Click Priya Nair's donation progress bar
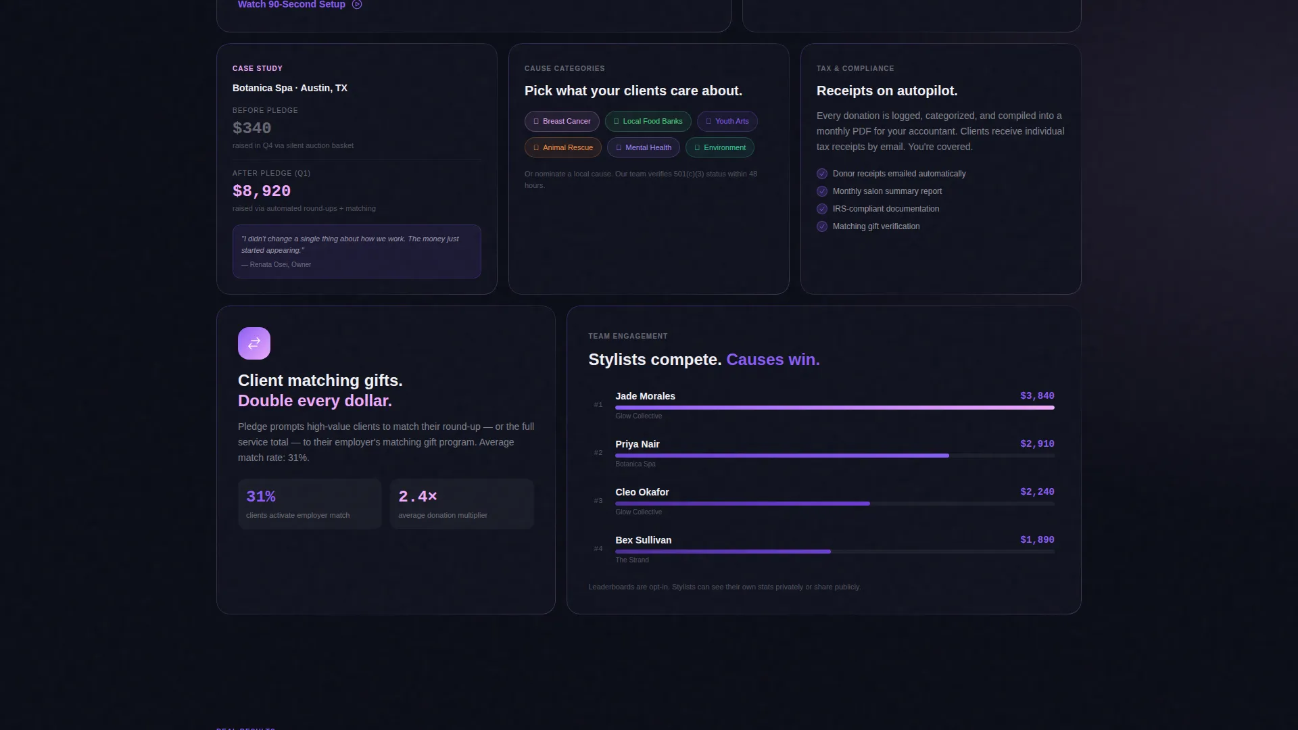Screen dimensions: 1298x730 [835, 456]
